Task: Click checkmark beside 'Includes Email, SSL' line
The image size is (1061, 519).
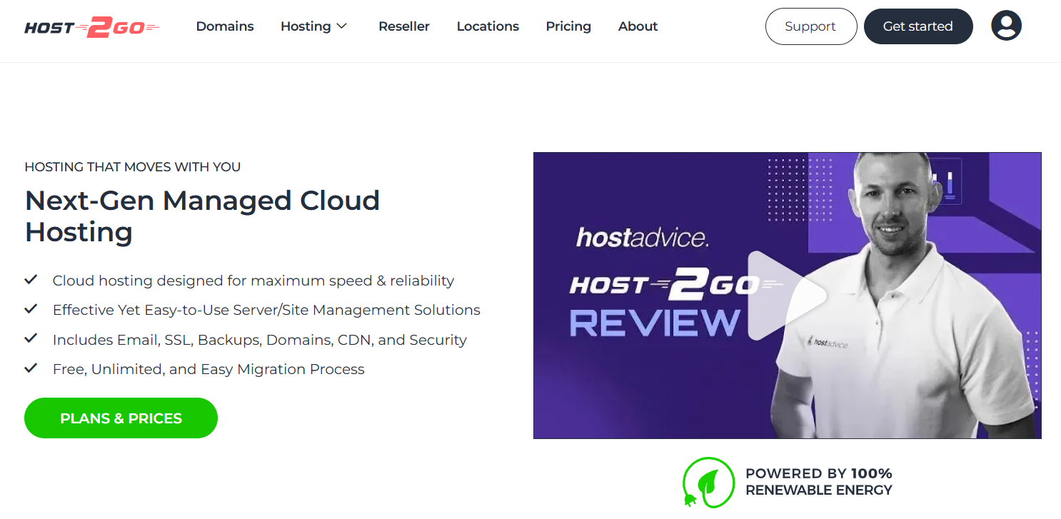Action: click(31, 338)
